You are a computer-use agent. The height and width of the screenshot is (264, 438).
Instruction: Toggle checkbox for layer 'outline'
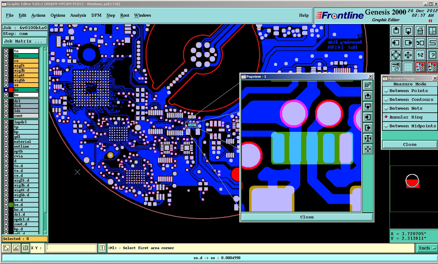point(6,146)
